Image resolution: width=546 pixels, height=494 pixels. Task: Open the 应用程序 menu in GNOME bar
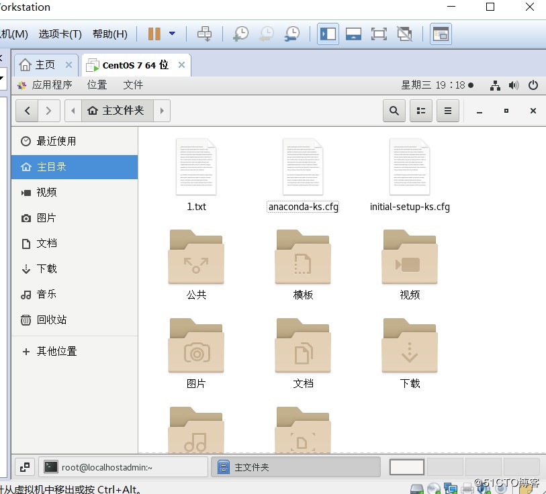tap(45, 85)
